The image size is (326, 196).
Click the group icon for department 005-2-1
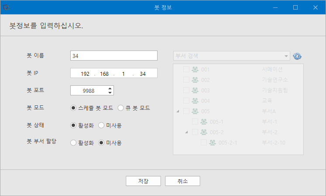[x=213, y=142]
